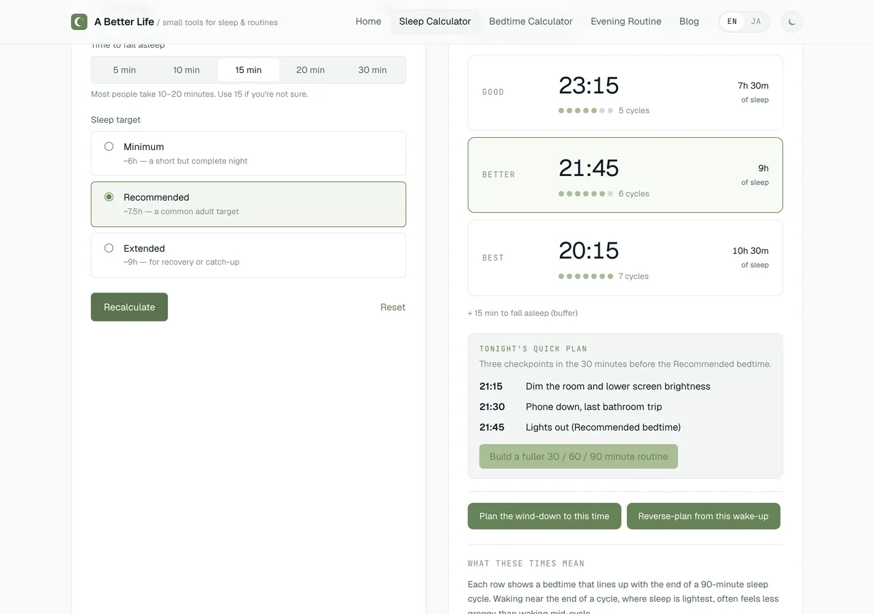
Task: Open the Bedtime Calculator nav item
Action: tap(531, 21)
